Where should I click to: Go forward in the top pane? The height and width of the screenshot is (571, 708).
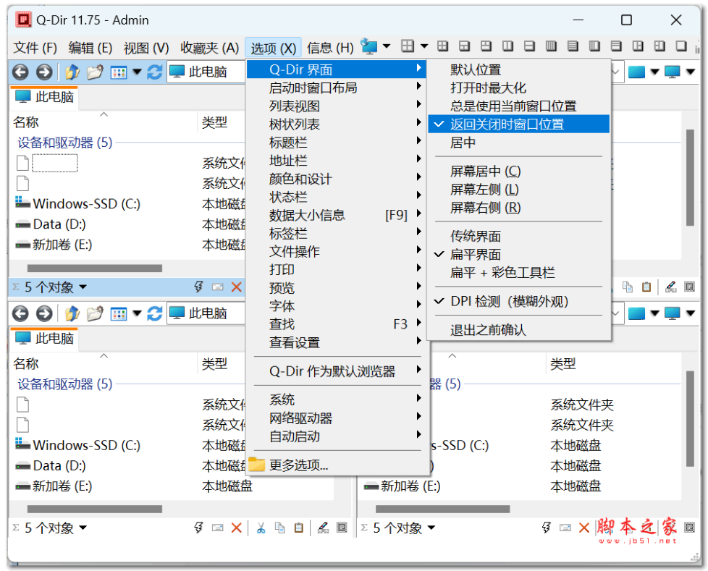click(44, 72)
